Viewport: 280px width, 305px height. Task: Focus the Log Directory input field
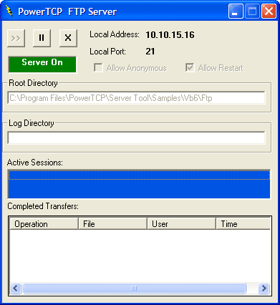(136, 138)
